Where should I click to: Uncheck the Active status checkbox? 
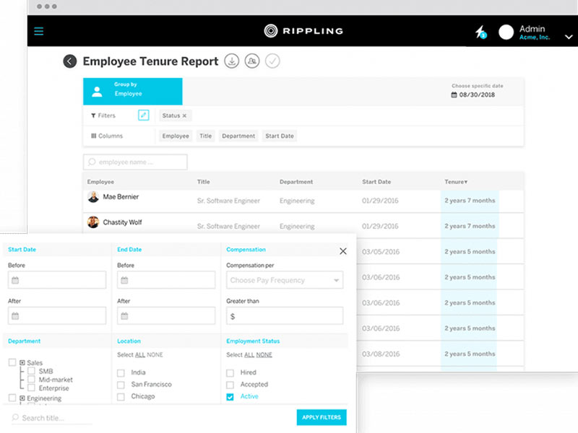[230, 397]
